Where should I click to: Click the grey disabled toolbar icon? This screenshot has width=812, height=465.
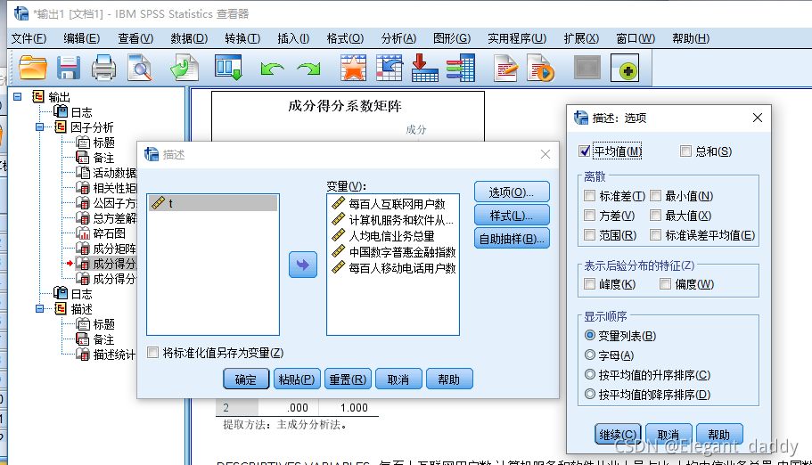(x=587, y=68)
